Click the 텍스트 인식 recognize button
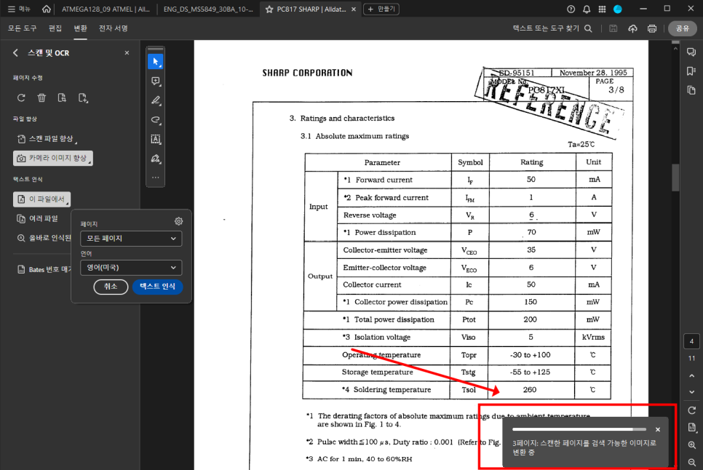This screenshot has height=470, width=703. [x=157, y=287]
